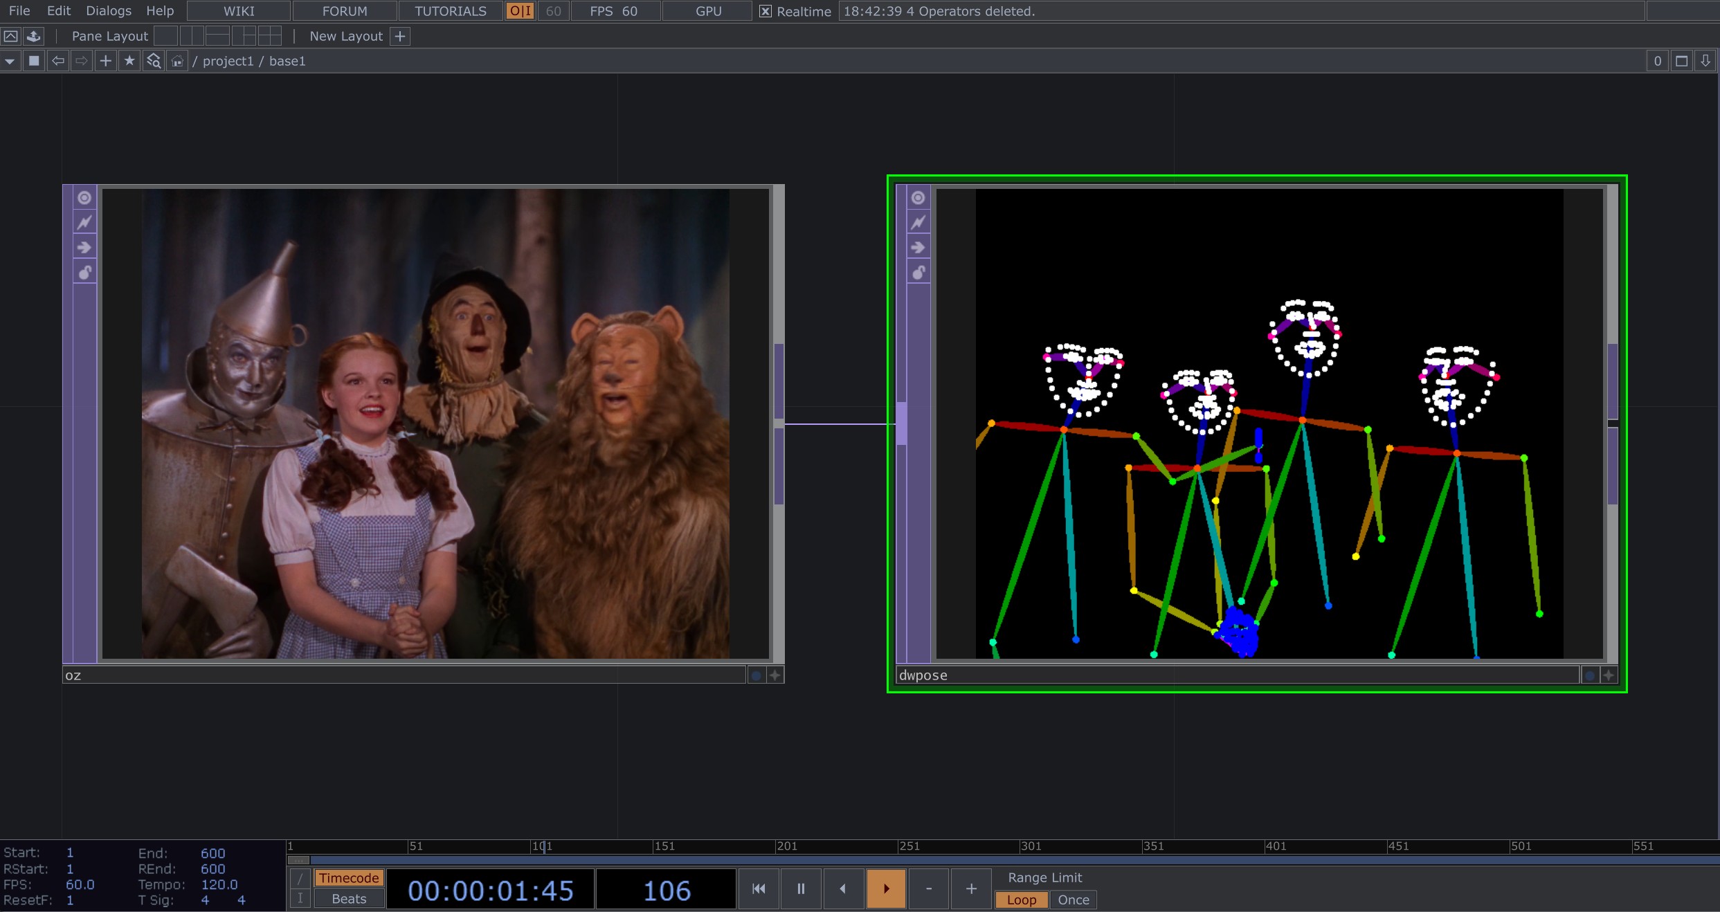Open the pane split options arrow
1720x912 pixels.
pyautogui.click(x=1705, y=61)
